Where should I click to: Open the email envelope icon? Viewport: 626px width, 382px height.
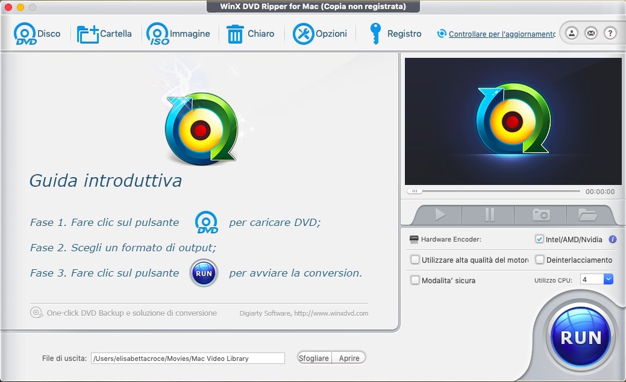pyautogui.click(x=591, y=33)
